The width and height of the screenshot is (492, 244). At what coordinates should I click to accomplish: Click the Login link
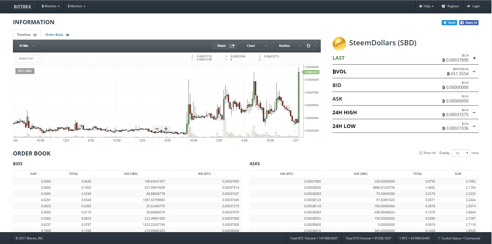click(x=473, y=6)
